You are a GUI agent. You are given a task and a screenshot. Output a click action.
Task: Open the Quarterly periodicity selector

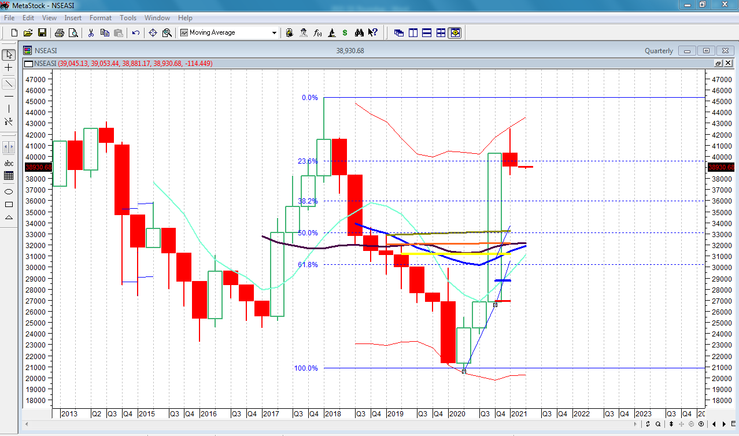pyautogui.click(x=659, y=51)
